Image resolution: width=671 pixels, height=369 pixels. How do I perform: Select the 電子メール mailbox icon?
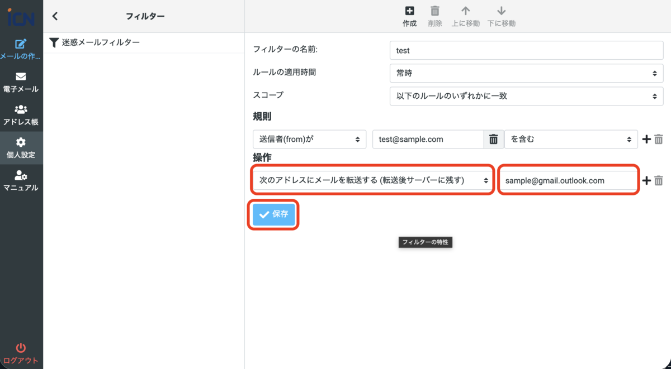[x=21, y=83]
